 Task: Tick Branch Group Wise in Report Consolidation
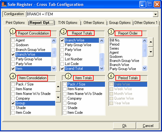[13, 50]
